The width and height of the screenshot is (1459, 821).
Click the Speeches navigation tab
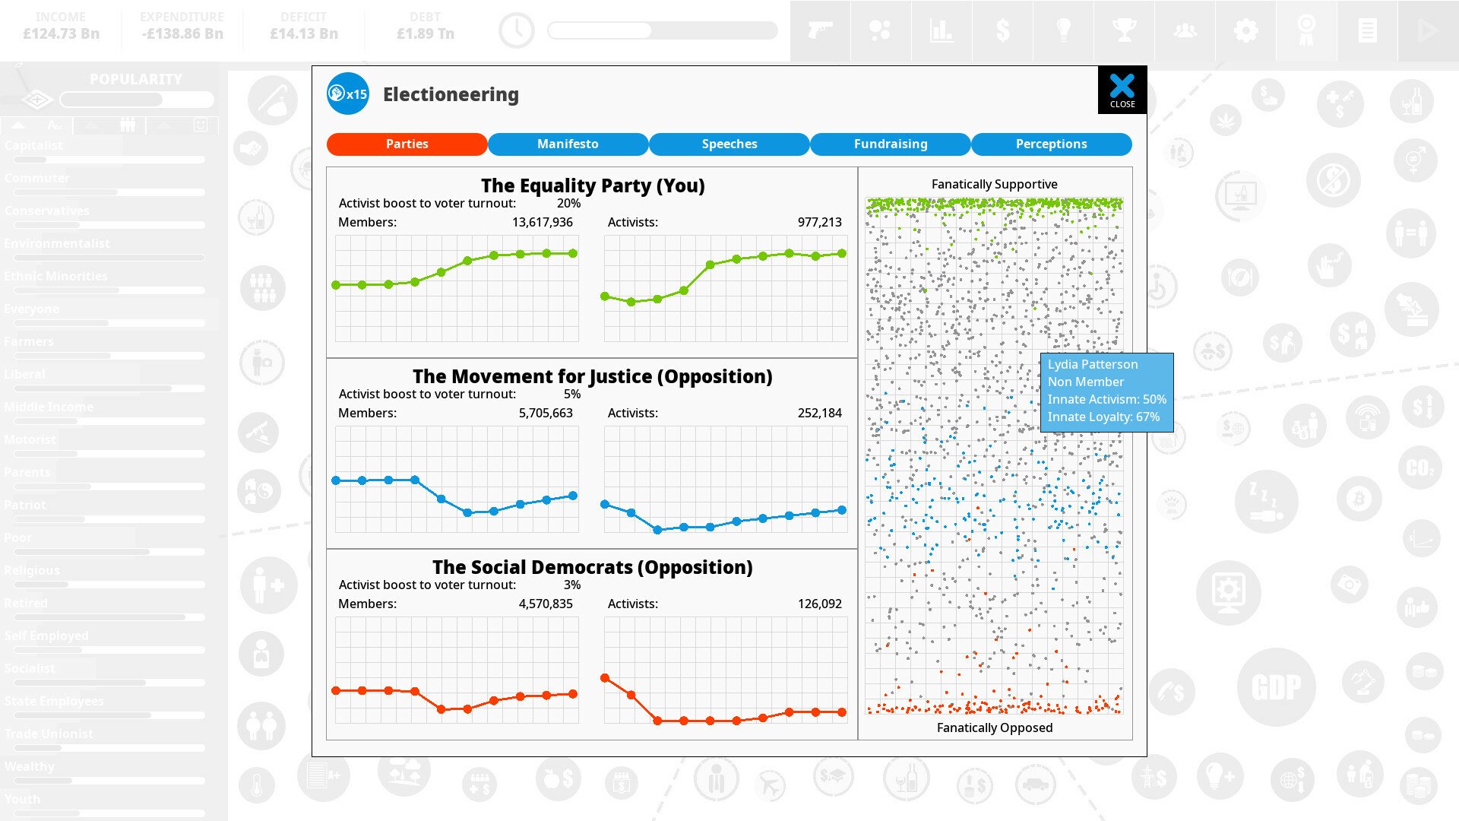pyautogui.click(x=729, y=144)
